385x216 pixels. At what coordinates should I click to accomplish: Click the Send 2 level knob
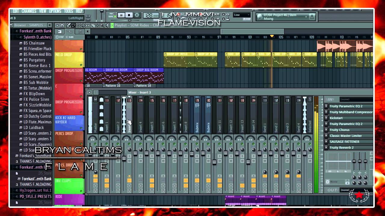click(276, 172)
